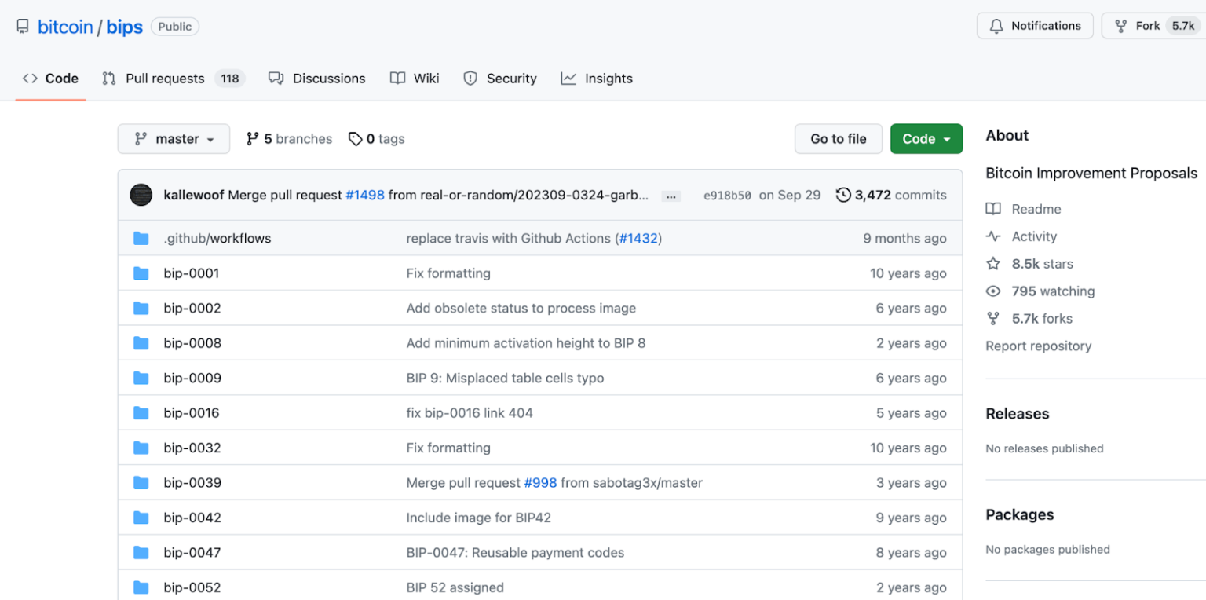Open pull request #1498 link
The height and width of the screenshot is (600, 1206).
point(365,195)
